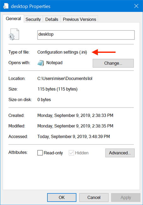Select the General tab
The width and height of the screenshot is (143, 205).
[13, 19]
